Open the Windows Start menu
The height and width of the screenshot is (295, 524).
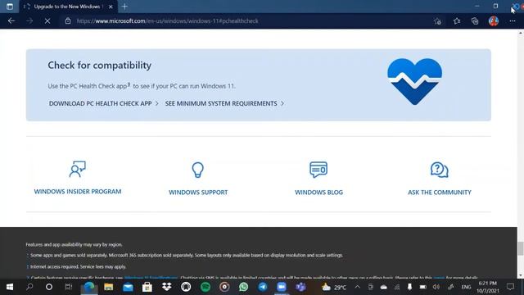click(10, 287)
